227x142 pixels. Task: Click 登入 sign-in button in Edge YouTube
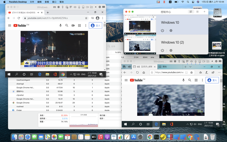click(x=212, y=80)
